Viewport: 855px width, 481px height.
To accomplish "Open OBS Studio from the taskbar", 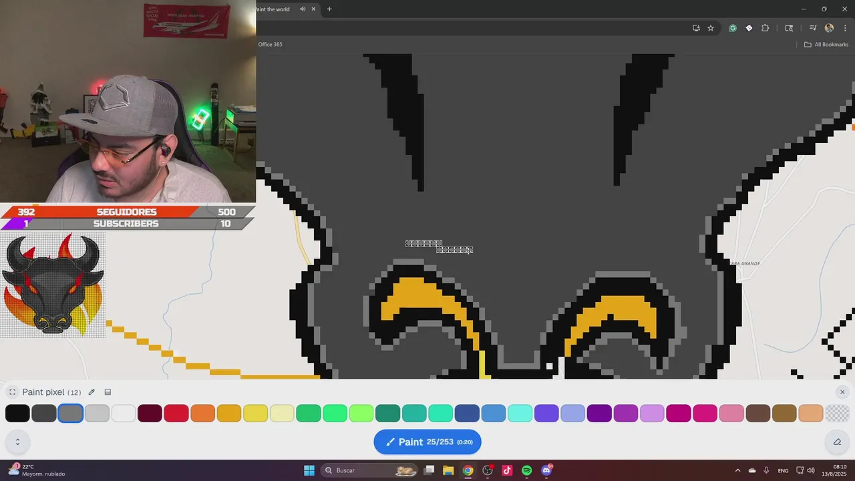I will tap(488, 470).
